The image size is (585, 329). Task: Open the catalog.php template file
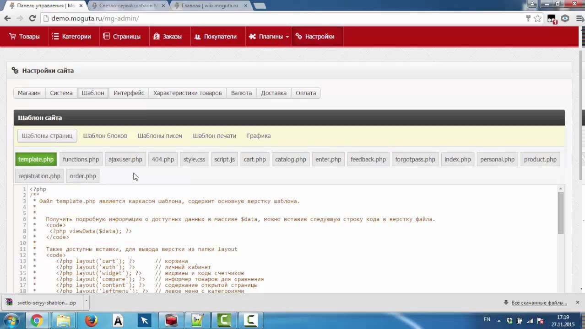291,159
